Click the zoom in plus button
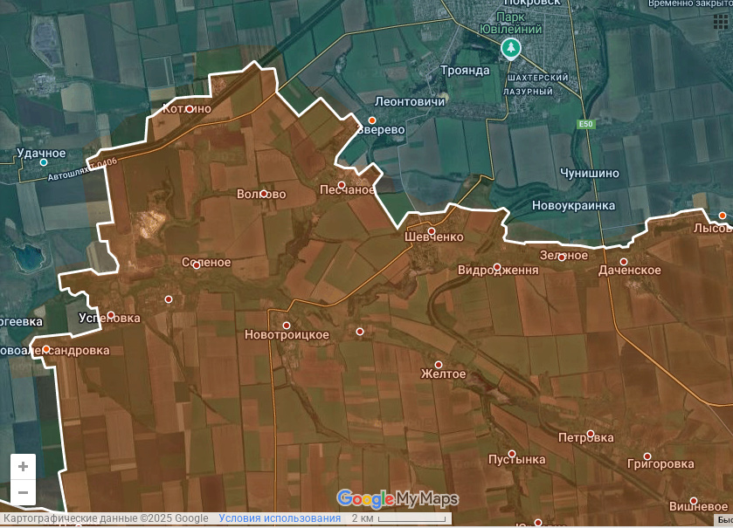The image size is (733, 528). [24, 466]
